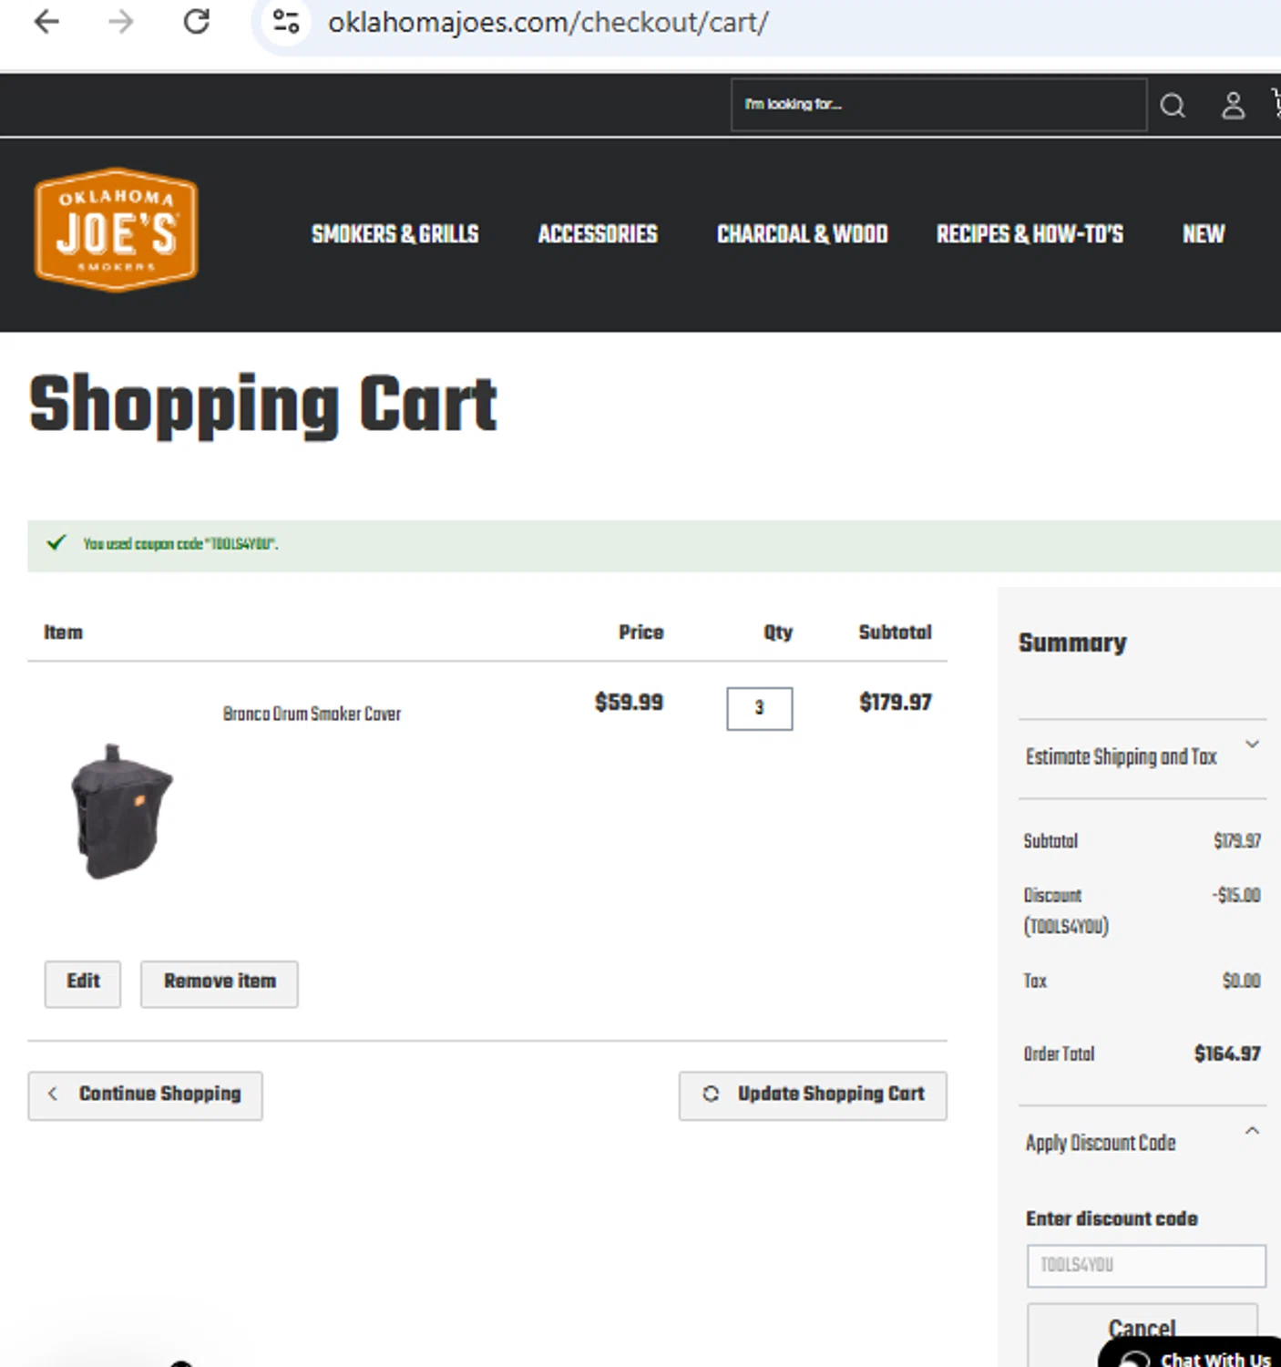Viewport: 1281px width, 1367px height.
Task: Click the browser back arrow
Action: pos(46,22)
